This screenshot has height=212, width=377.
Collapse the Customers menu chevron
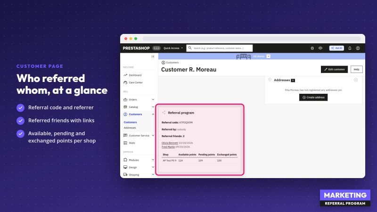click(x=153, y=114)
